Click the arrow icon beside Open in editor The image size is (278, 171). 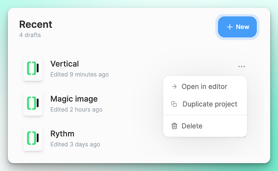point(174,87)
